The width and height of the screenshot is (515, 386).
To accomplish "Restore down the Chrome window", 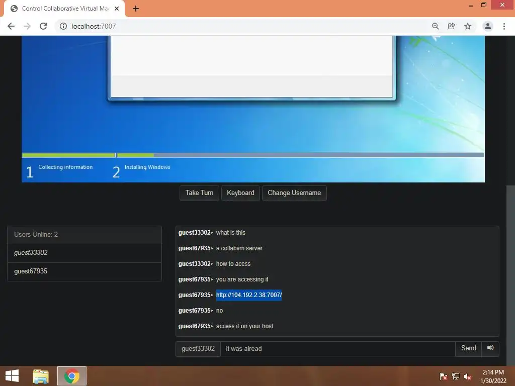I will coord(484,5).
